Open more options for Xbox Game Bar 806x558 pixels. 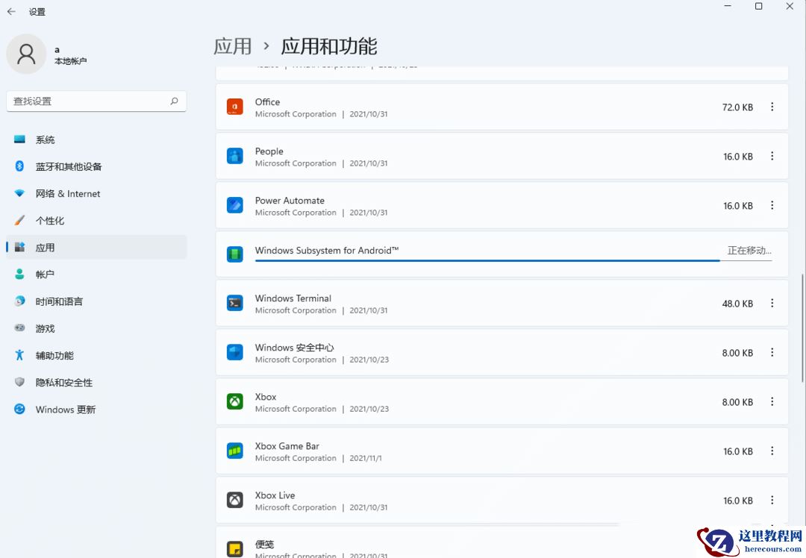click(x=772, y=451)
